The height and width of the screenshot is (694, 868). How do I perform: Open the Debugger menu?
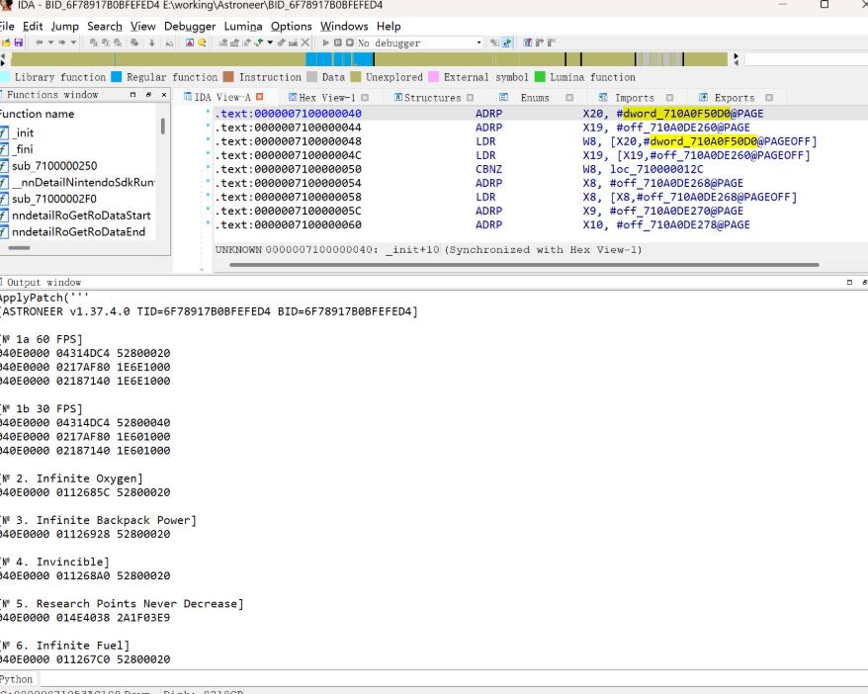[x=190, y=26]
